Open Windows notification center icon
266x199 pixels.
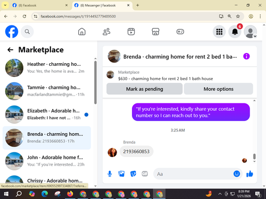258,194
